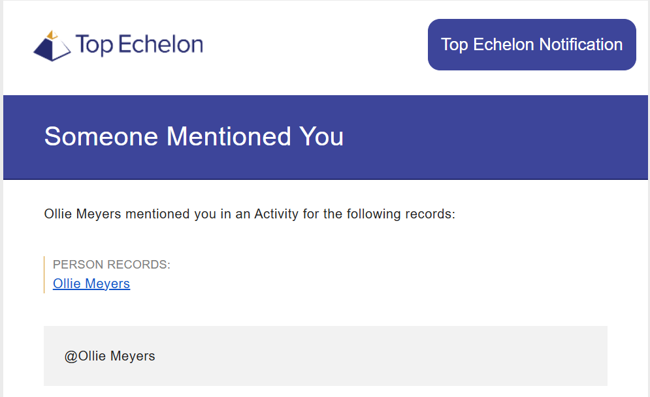Click the word "You" in the banner heading
Screen dimensions: 650x397
point(321,136)
